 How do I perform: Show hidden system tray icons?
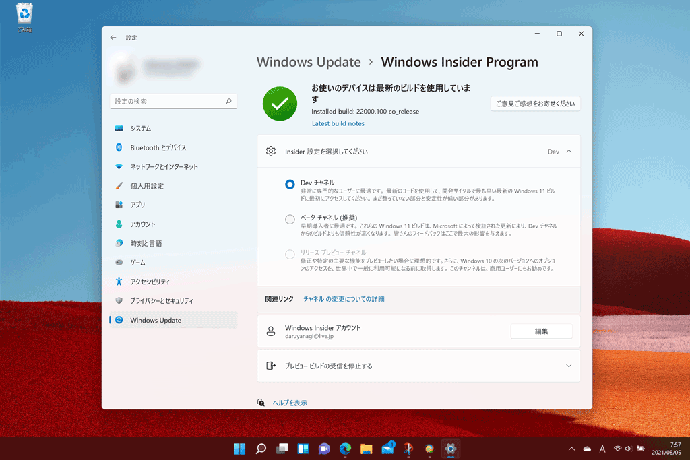tap(571, 449)
